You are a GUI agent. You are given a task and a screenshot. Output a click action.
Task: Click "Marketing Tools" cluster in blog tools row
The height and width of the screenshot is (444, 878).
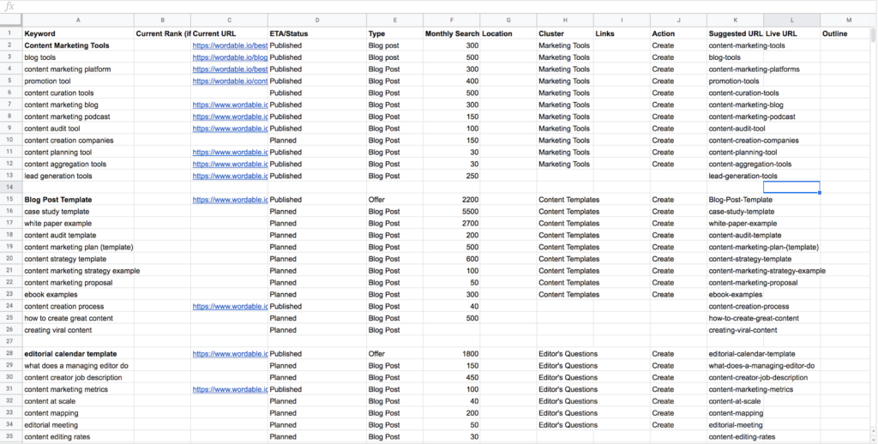[x=565, y=57]
